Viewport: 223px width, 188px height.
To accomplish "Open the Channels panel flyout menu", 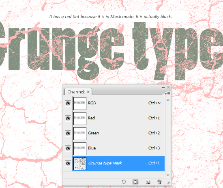I will (x=167, y=93).
